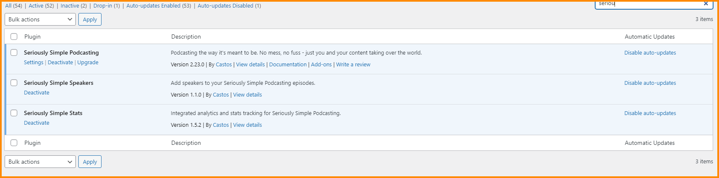Clear the plugin search field with X icon
Image resolution: width=719 pixels, height=178 pixels.
coord(706,3)
